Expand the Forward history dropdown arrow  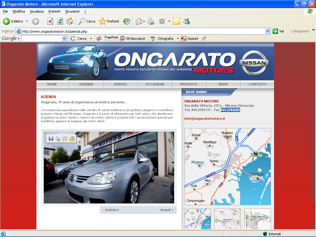pos(43,21)
